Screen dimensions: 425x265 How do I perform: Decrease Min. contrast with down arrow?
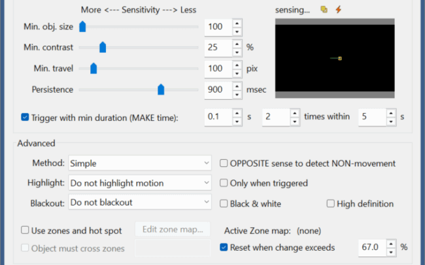(236, 51)
